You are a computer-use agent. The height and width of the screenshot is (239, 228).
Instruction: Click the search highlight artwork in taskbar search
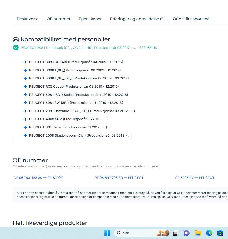[x=163, y=233]
